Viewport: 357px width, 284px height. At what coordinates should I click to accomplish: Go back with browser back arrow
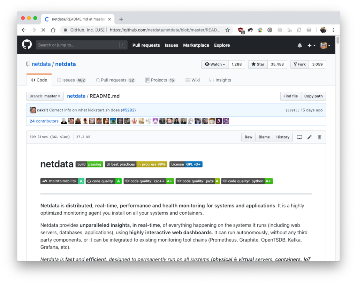point(24,30)
